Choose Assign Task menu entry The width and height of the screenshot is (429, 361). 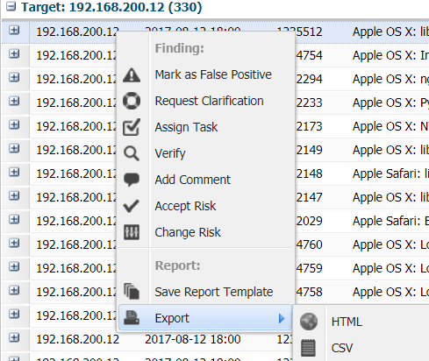tap(186, 127)
